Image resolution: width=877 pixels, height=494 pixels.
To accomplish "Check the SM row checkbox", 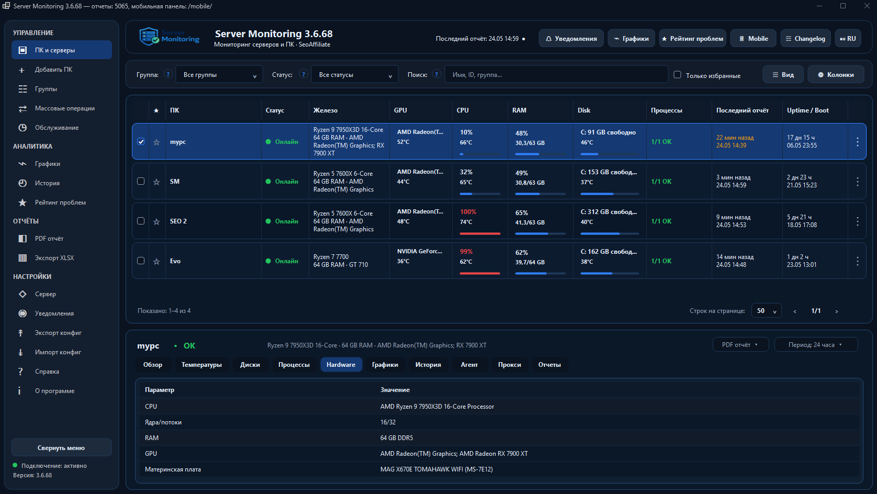I will (141, 181).
